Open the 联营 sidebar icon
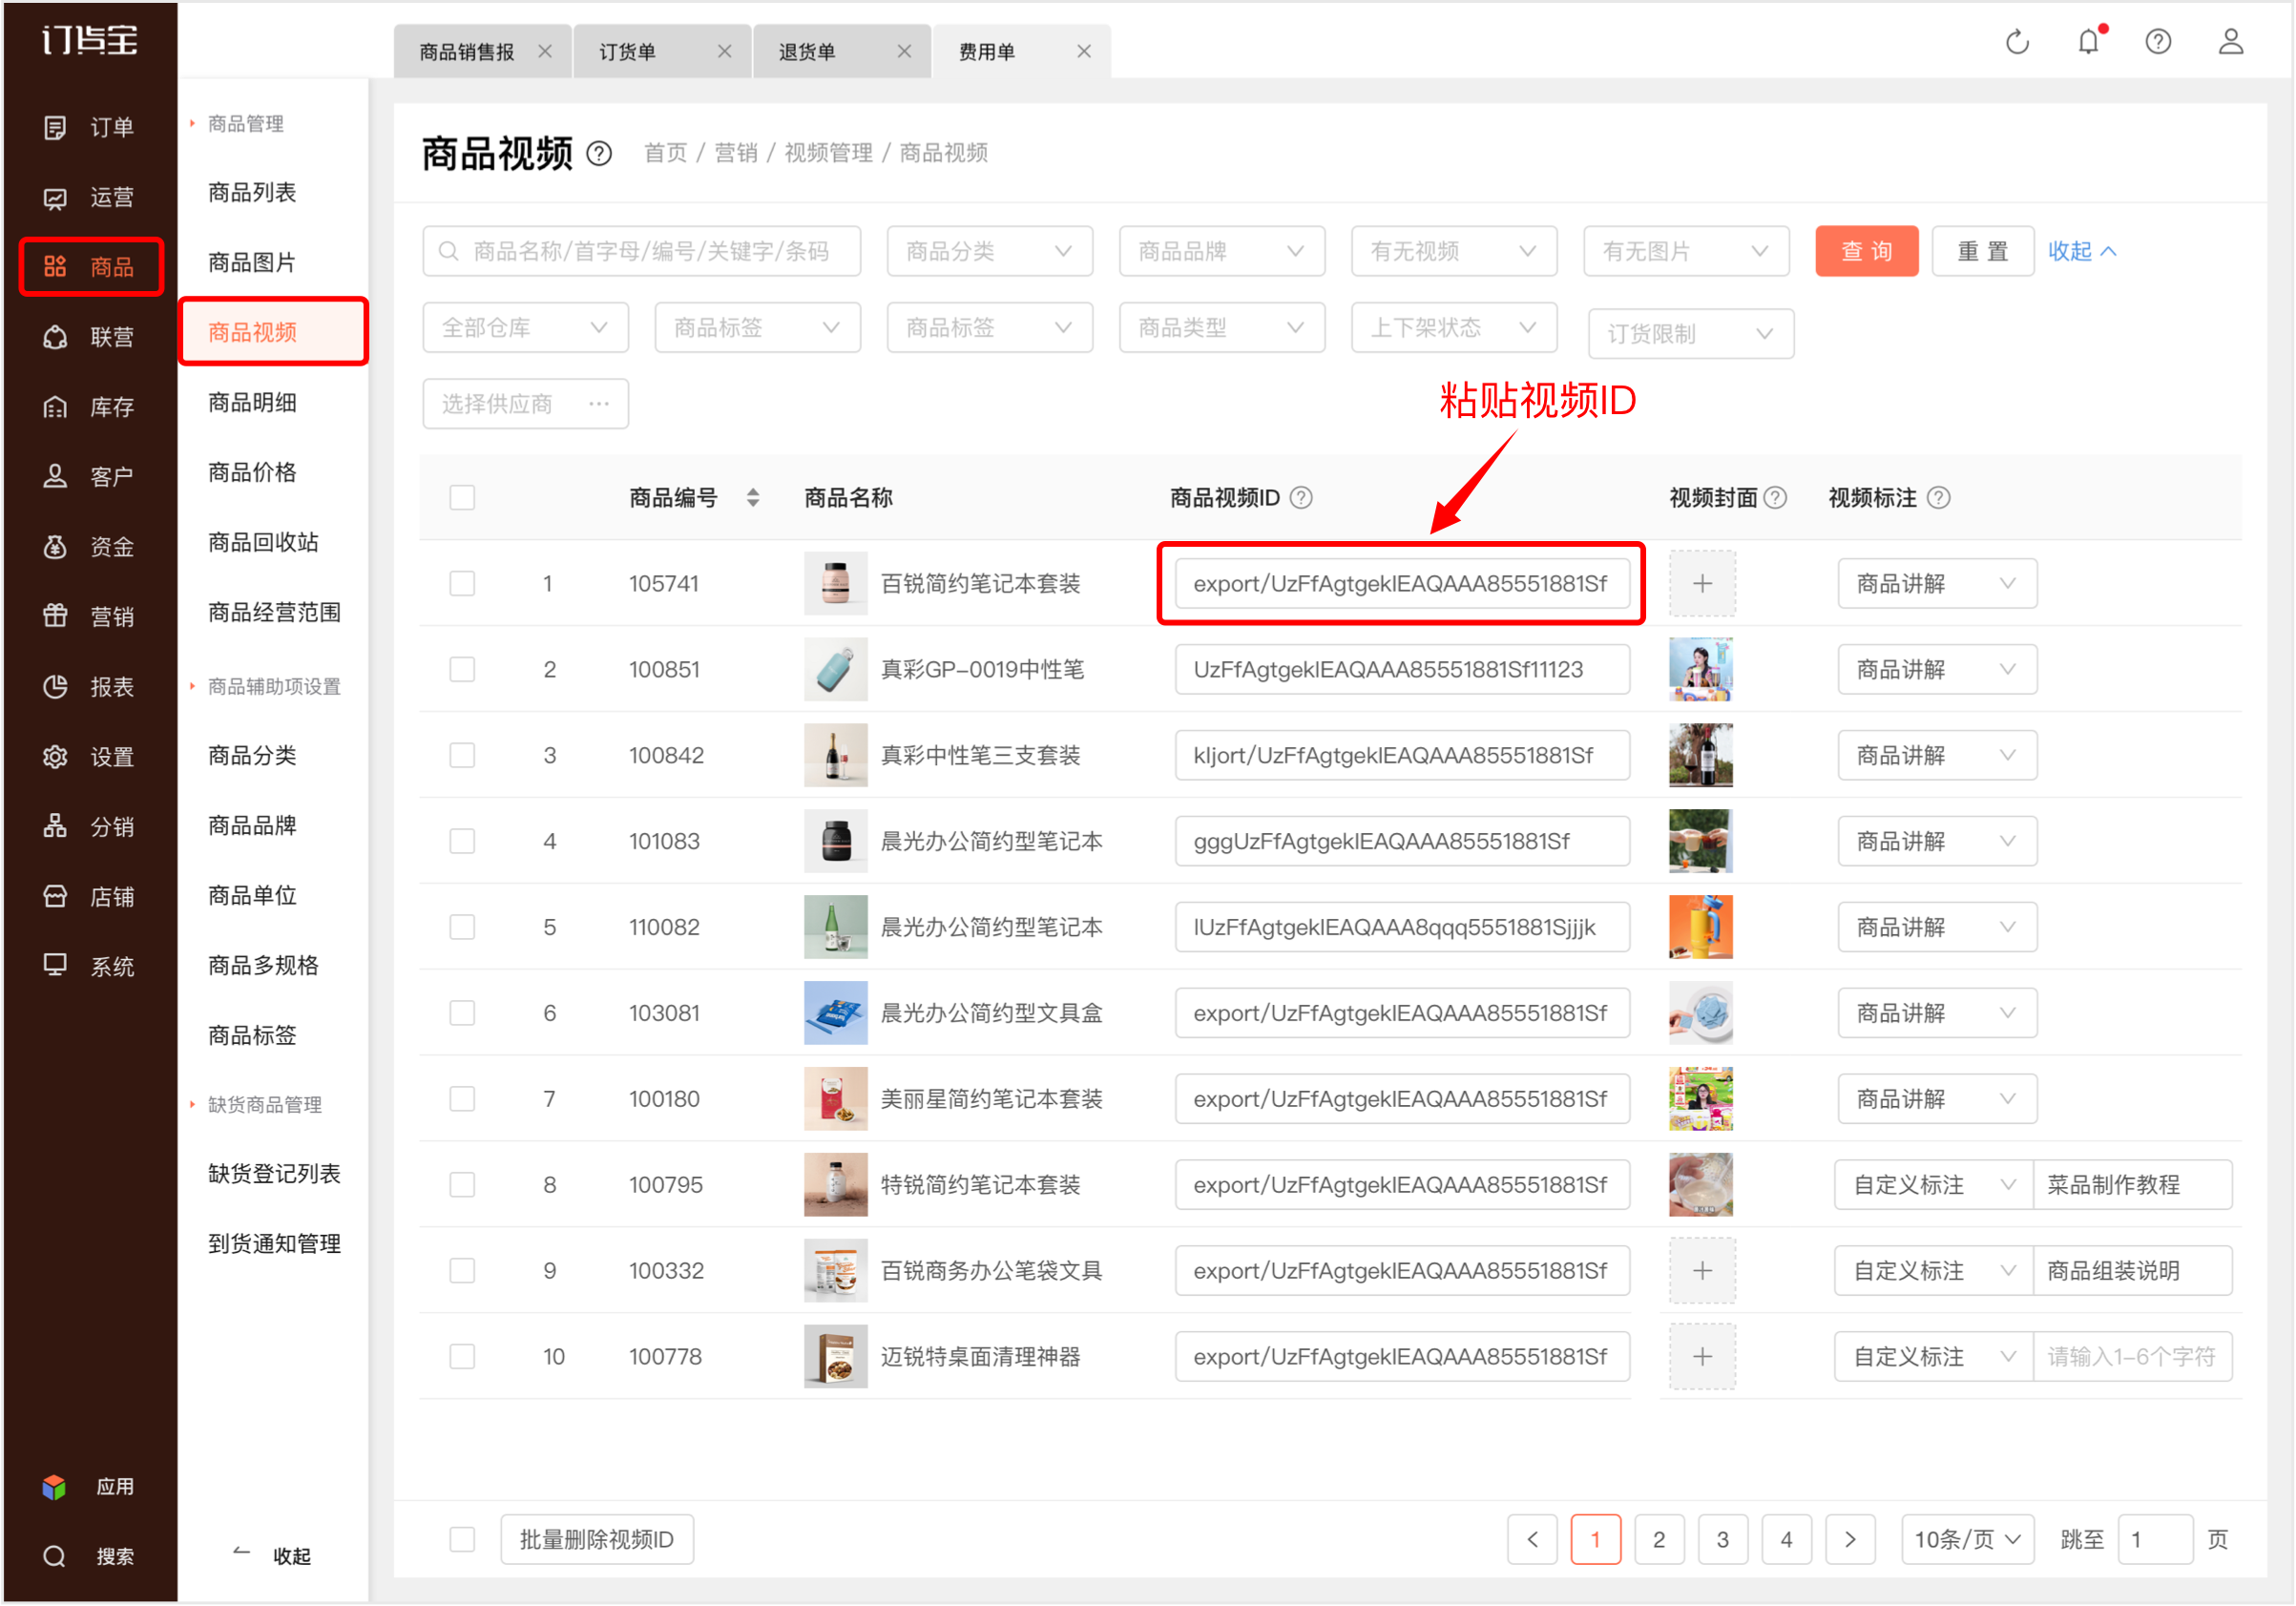Screen dimensions: 2296x1606 55,337
